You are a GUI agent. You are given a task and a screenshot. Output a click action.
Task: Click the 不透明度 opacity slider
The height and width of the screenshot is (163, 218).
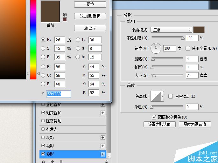(x=168, y=38)
